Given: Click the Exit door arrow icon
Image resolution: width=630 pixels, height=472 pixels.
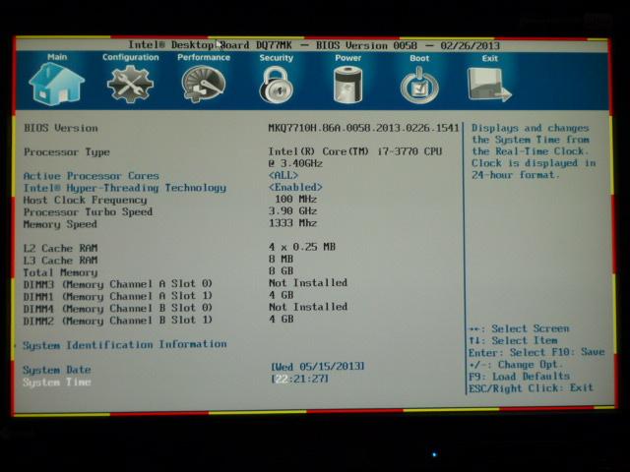Looking at the screenshot, I should 489,86.
